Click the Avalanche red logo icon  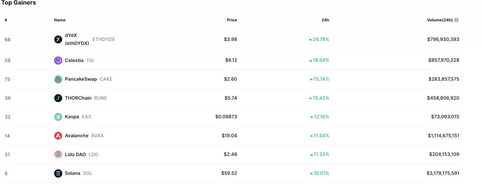[58, 136]
